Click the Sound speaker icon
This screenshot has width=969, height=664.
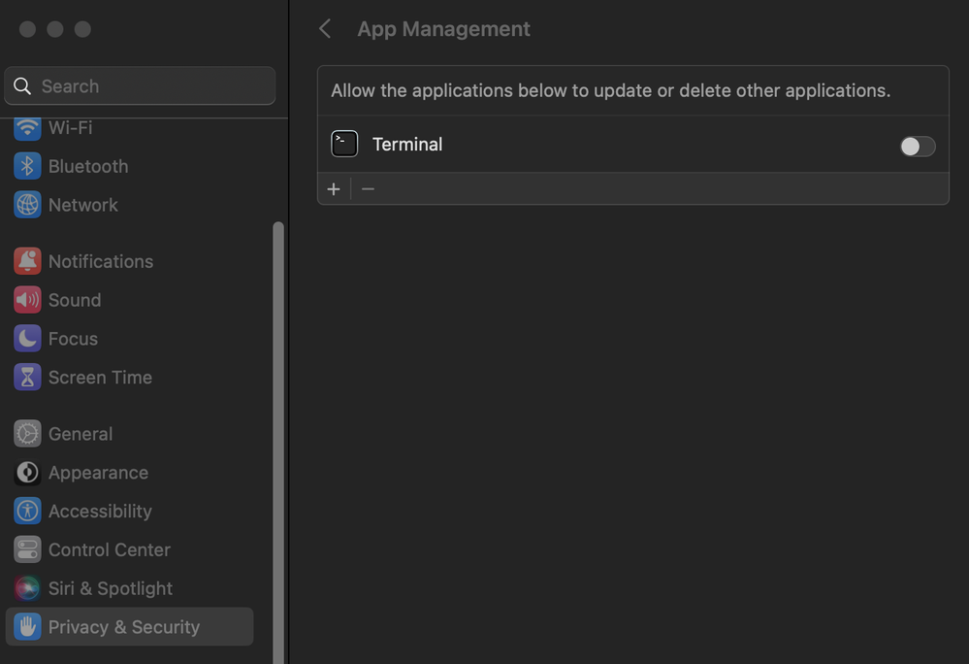[x=27, y=300]
